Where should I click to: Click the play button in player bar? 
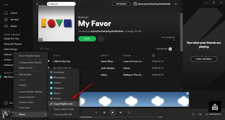(x=113, y=112)
